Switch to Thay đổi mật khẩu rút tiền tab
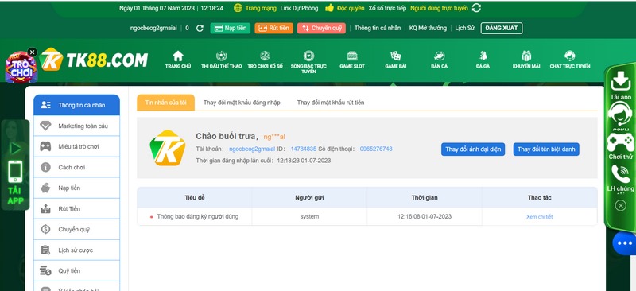636x291 pixels. 331,103
